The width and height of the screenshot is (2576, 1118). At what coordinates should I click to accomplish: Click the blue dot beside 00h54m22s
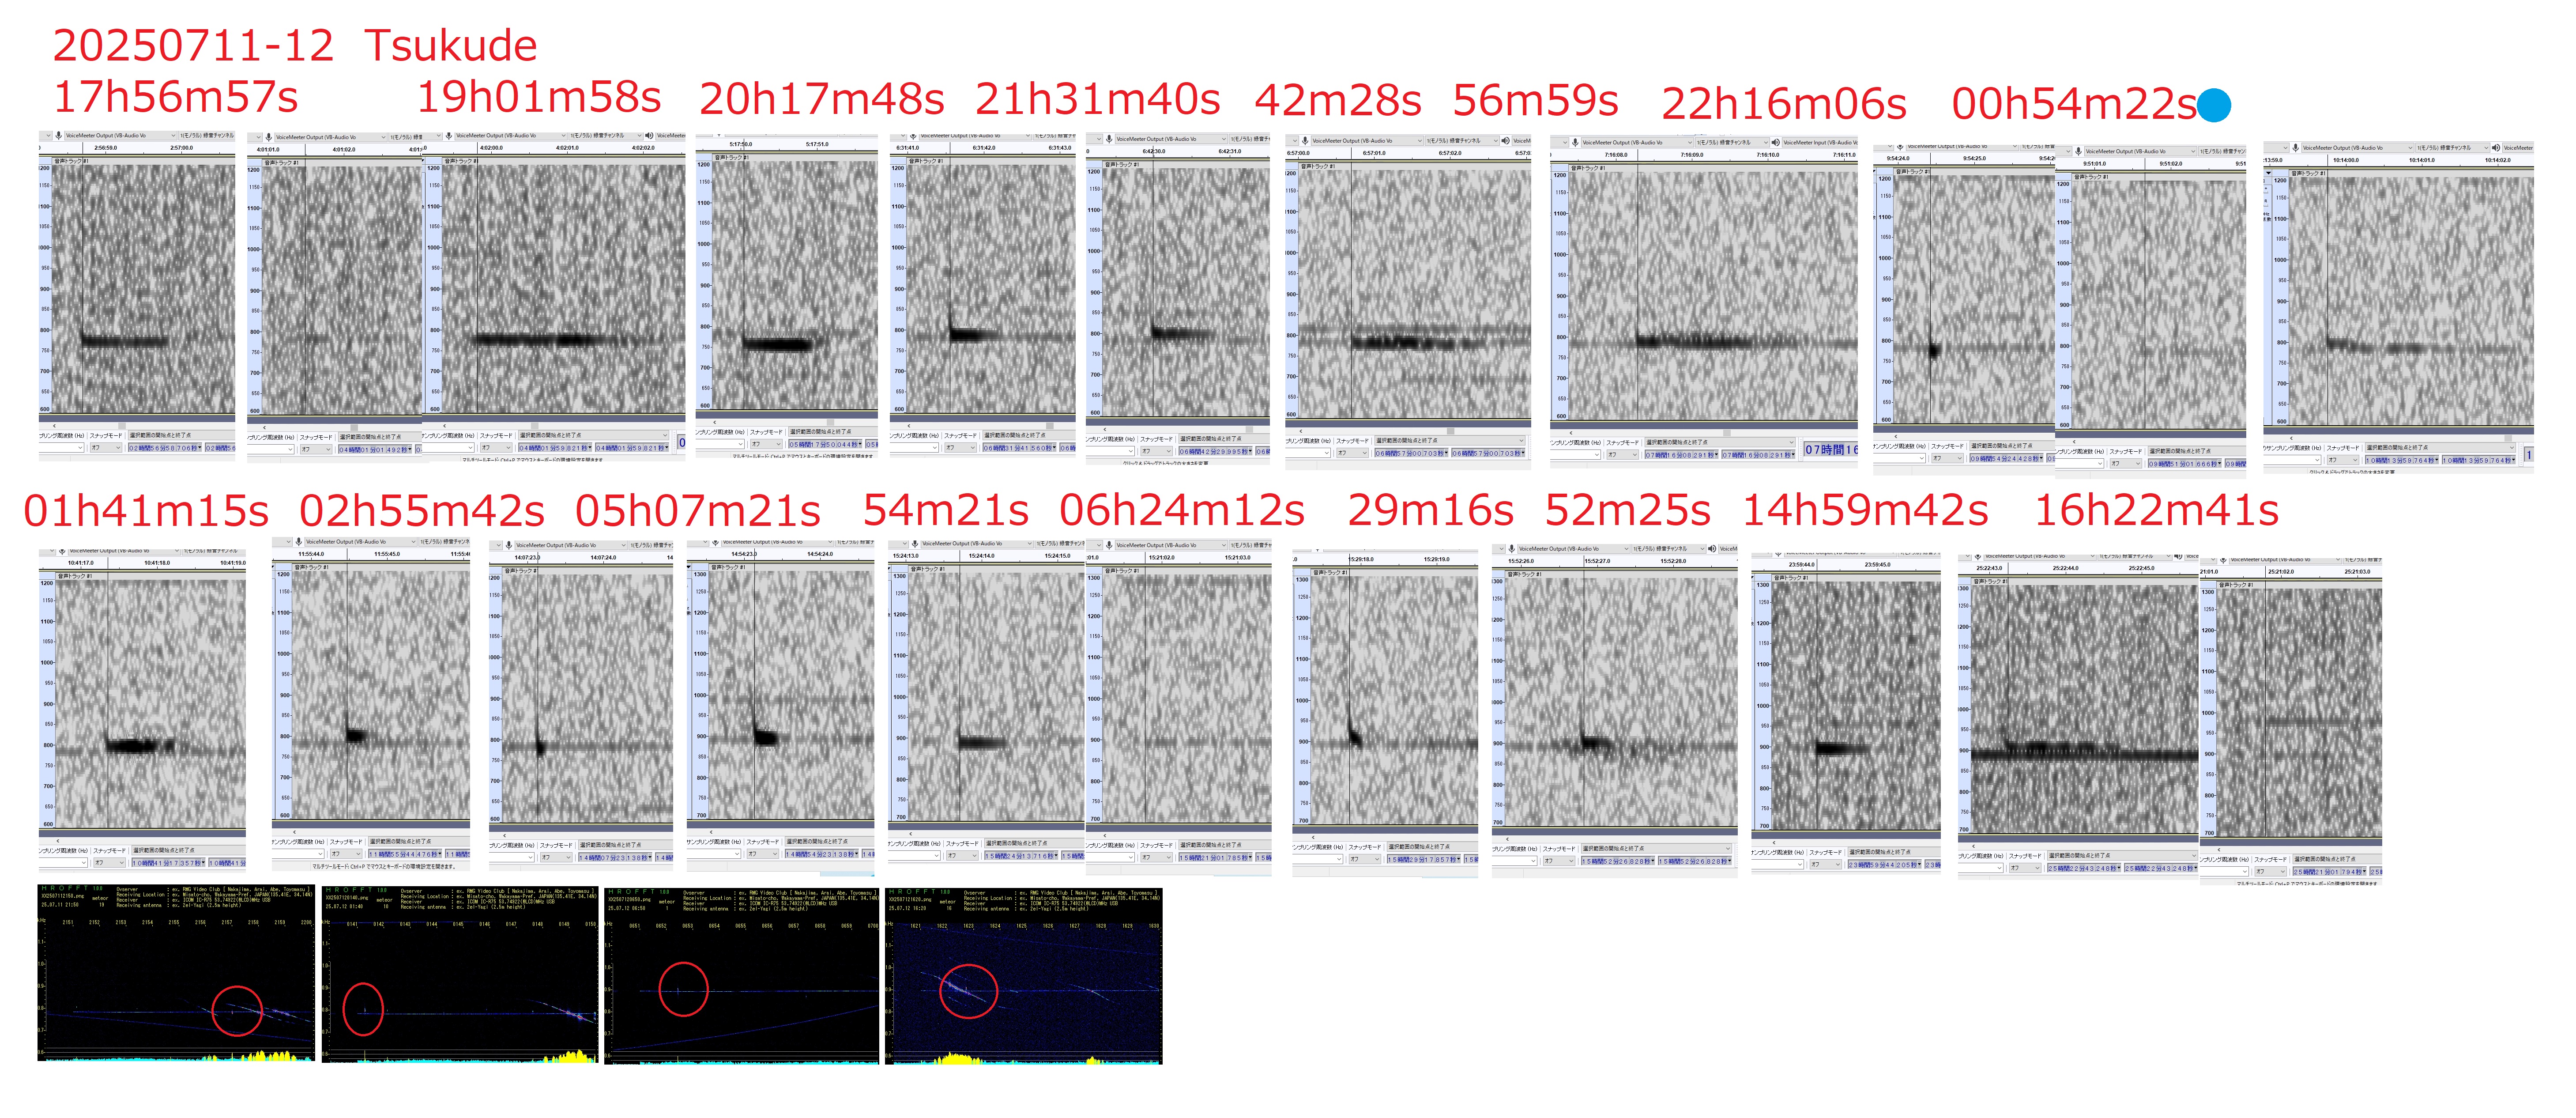point(2214,105)
